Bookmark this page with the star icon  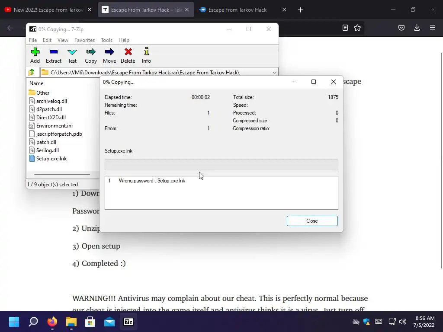click(357, 28)
